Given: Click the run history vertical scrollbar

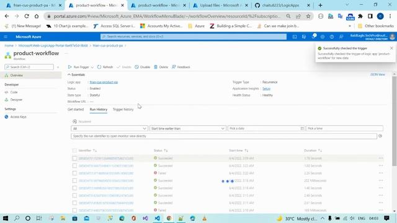Looking at the screenshot, I should coord(395,121).
